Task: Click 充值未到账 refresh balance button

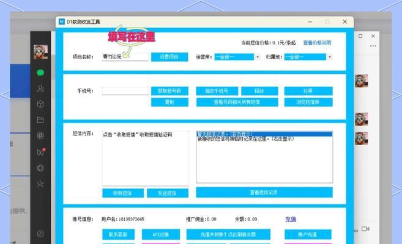Action: click(228, 234)
